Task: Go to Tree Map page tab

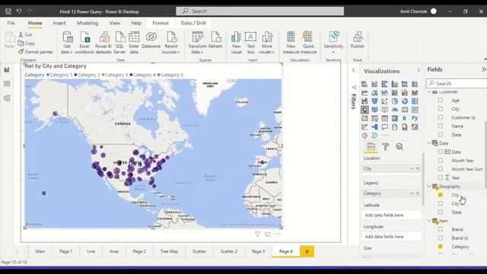Action: [x=169, y=251]
